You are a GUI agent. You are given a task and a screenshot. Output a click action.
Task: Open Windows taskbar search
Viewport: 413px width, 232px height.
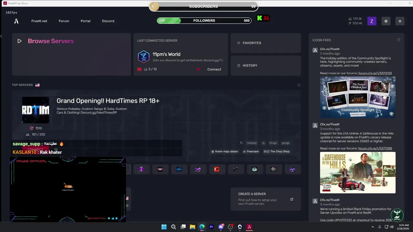point(174,227)
